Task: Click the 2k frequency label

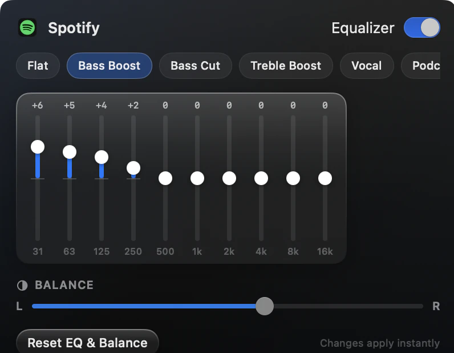Action: 229,251
